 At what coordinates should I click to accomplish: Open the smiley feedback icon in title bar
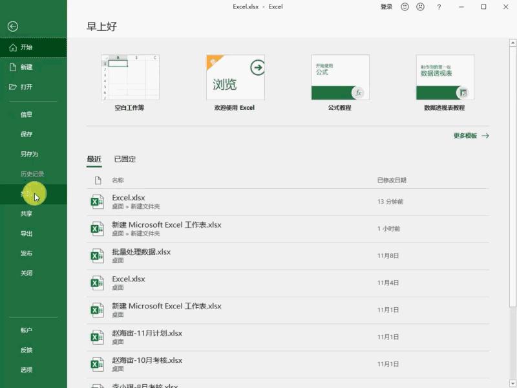[405, 6]
